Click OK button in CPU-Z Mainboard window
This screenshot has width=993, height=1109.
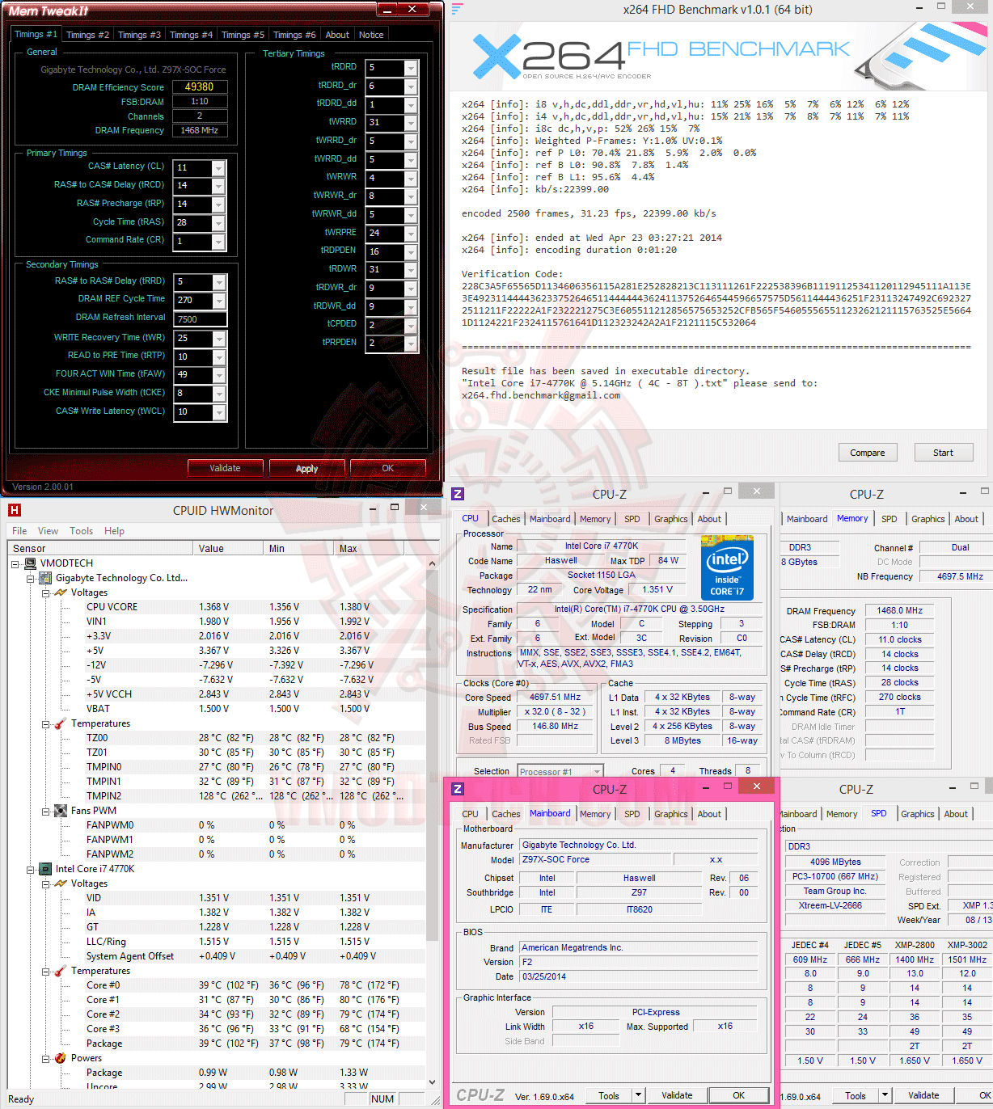tap(738, 1095)
